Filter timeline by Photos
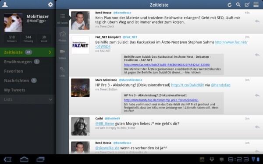263x164 pixels. click(62, 36)
